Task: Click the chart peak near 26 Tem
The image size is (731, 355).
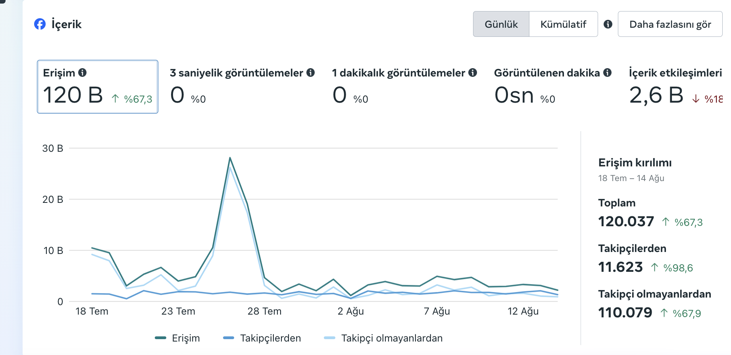Action: pos(230,158)
